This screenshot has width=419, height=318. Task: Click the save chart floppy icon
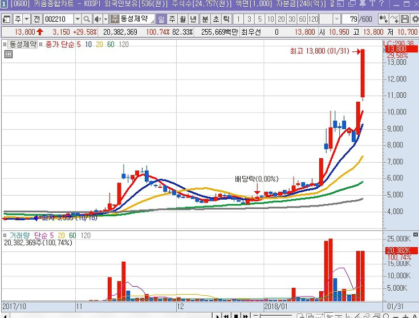[405, 19]
